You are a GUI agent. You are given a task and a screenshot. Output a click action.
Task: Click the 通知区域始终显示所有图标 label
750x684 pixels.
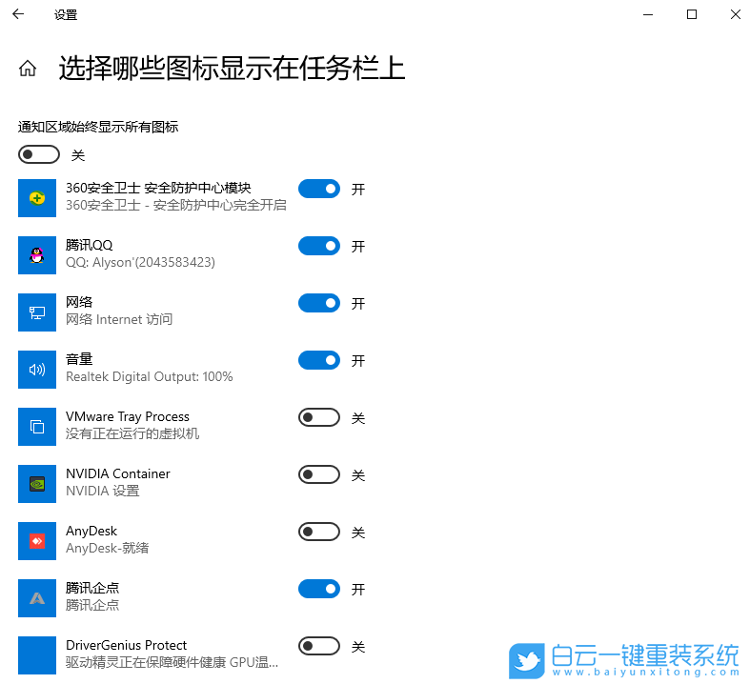98,127
